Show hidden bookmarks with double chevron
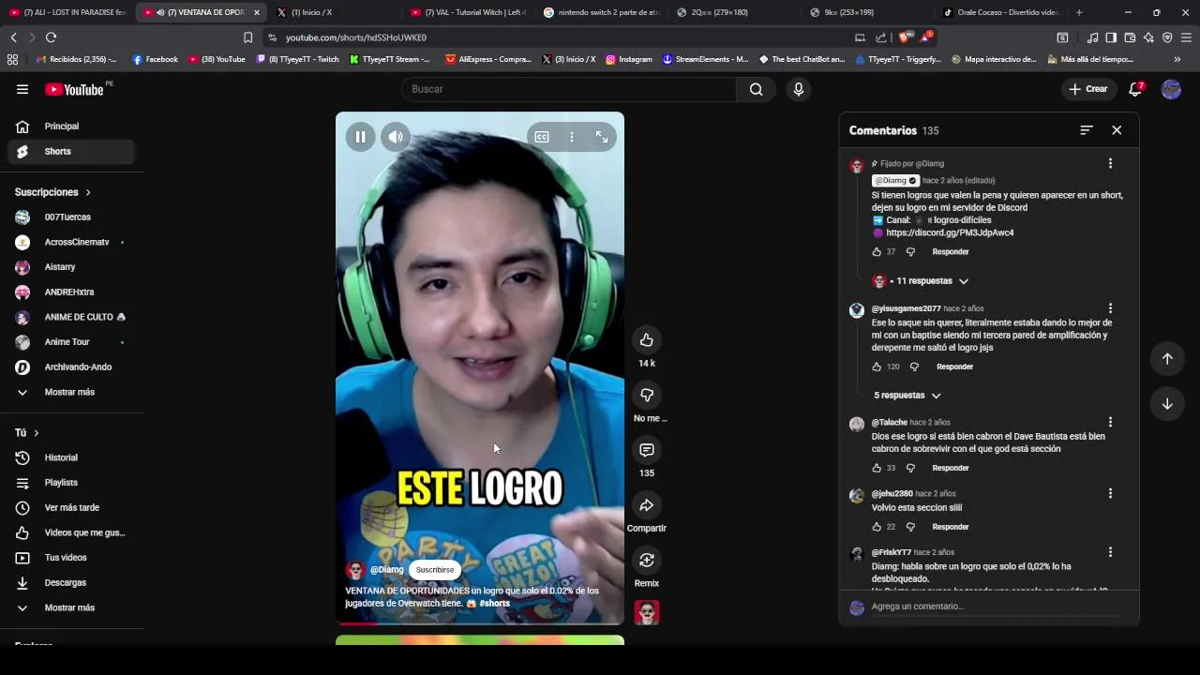The image size is (1200, 675). pyautogui.click(x=1177, y=59)
